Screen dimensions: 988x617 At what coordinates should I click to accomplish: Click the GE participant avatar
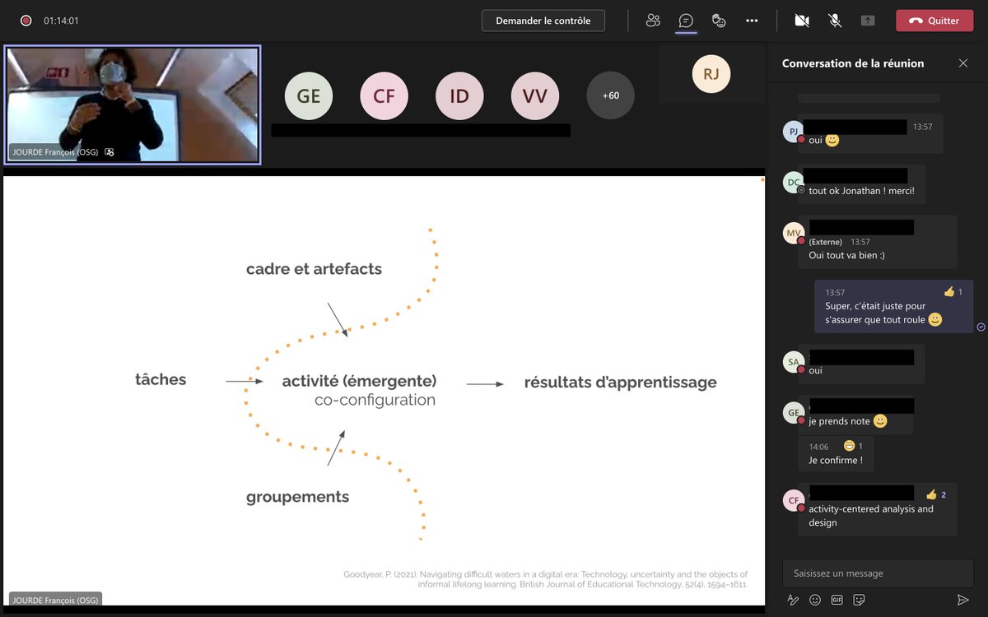[x=309, y=96]
